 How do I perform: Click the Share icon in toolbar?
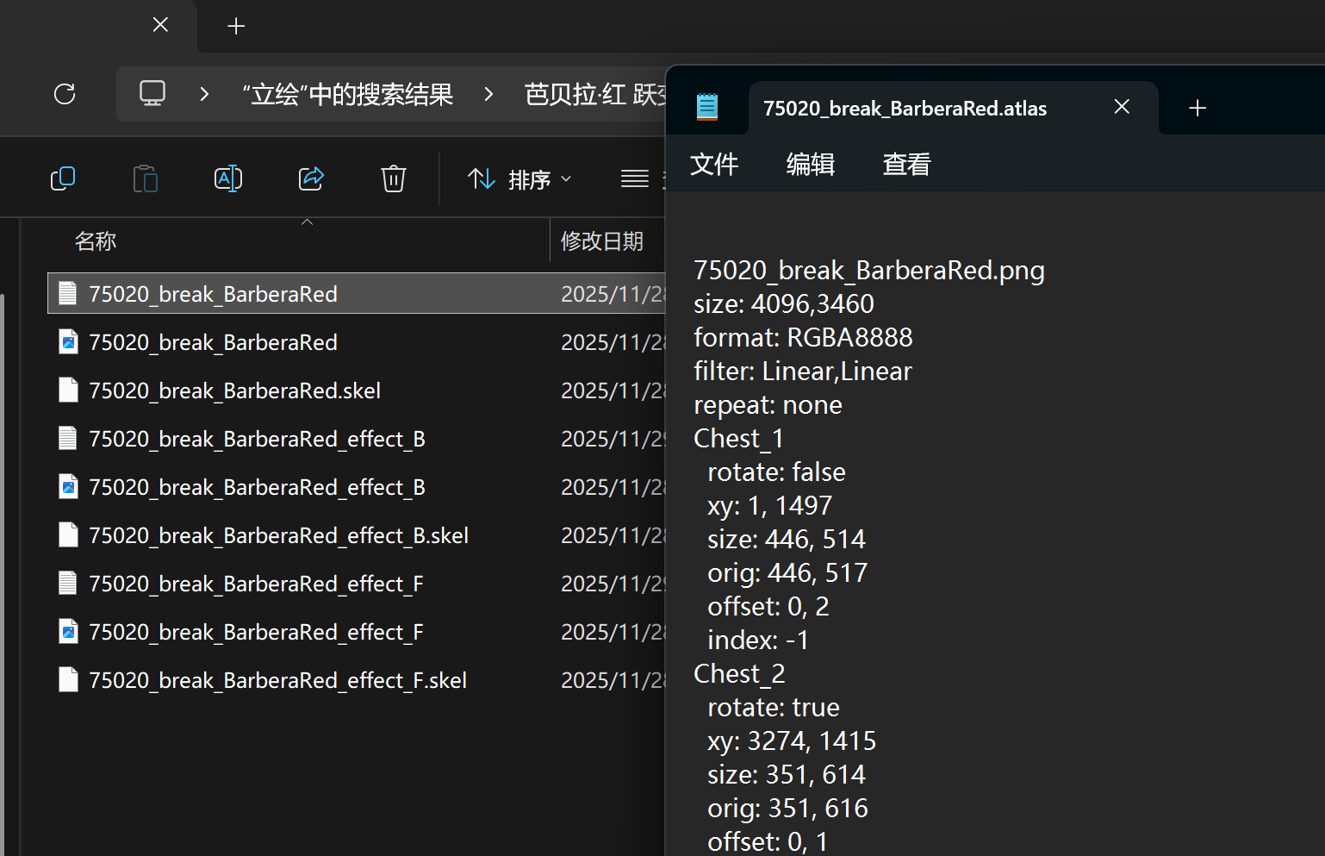(x=311, y=178)
